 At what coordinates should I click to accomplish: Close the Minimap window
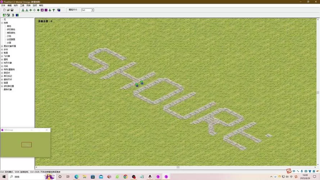pyautogui.click(x=46, y=130)
